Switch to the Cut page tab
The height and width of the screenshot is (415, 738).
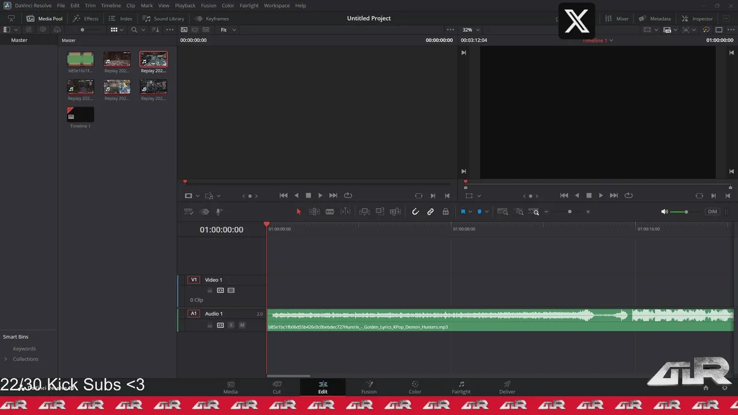[x=277, y=387]
